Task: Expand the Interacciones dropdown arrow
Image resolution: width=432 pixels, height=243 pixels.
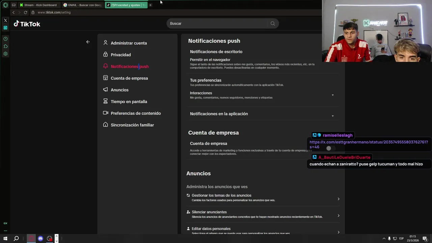Action: coord(332,95)
